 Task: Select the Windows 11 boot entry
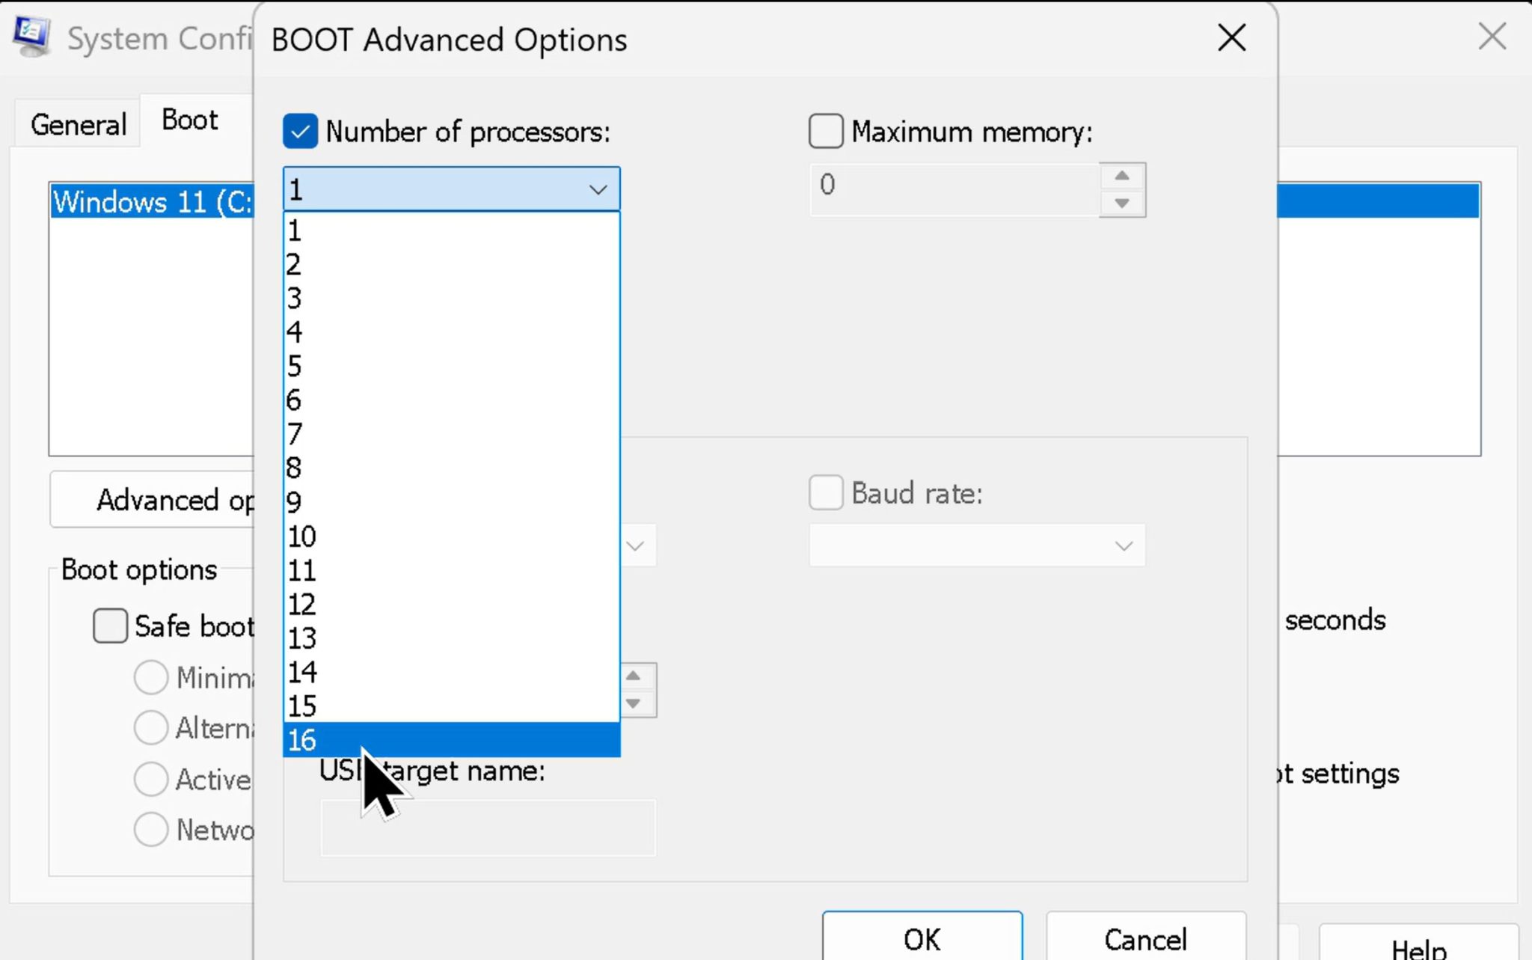click(153, 202)
